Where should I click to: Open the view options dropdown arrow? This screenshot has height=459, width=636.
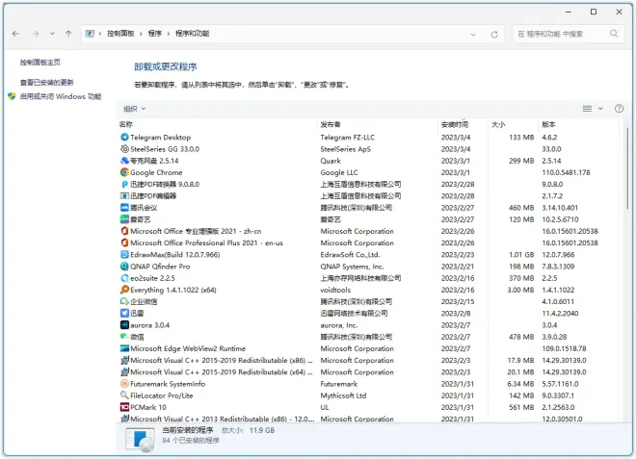[x=600, y=109]
